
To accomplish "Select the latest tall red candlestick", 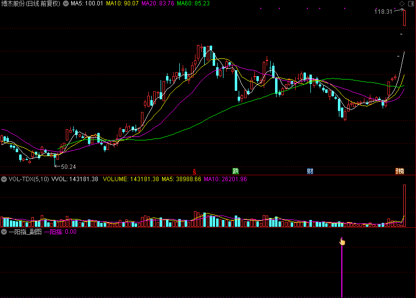I will coord(404,18).
